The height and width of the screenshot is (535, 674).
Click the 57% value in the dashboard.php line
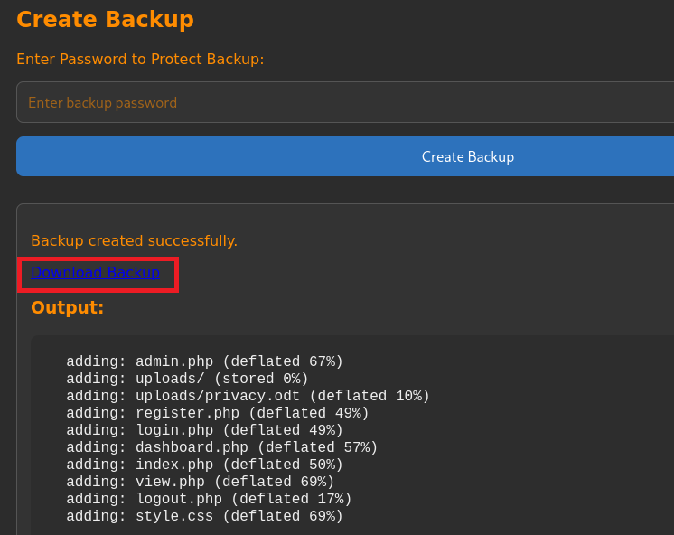click(x=356, y=447)
